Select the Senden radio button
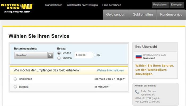 59,53
